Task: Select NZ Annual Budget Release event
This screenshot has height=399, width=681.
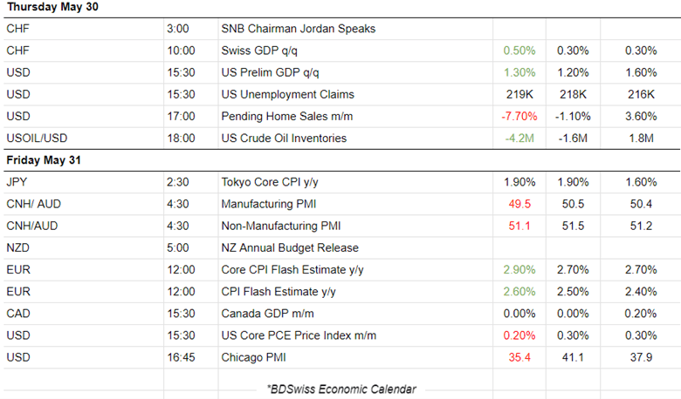Action: click(290, 247)
